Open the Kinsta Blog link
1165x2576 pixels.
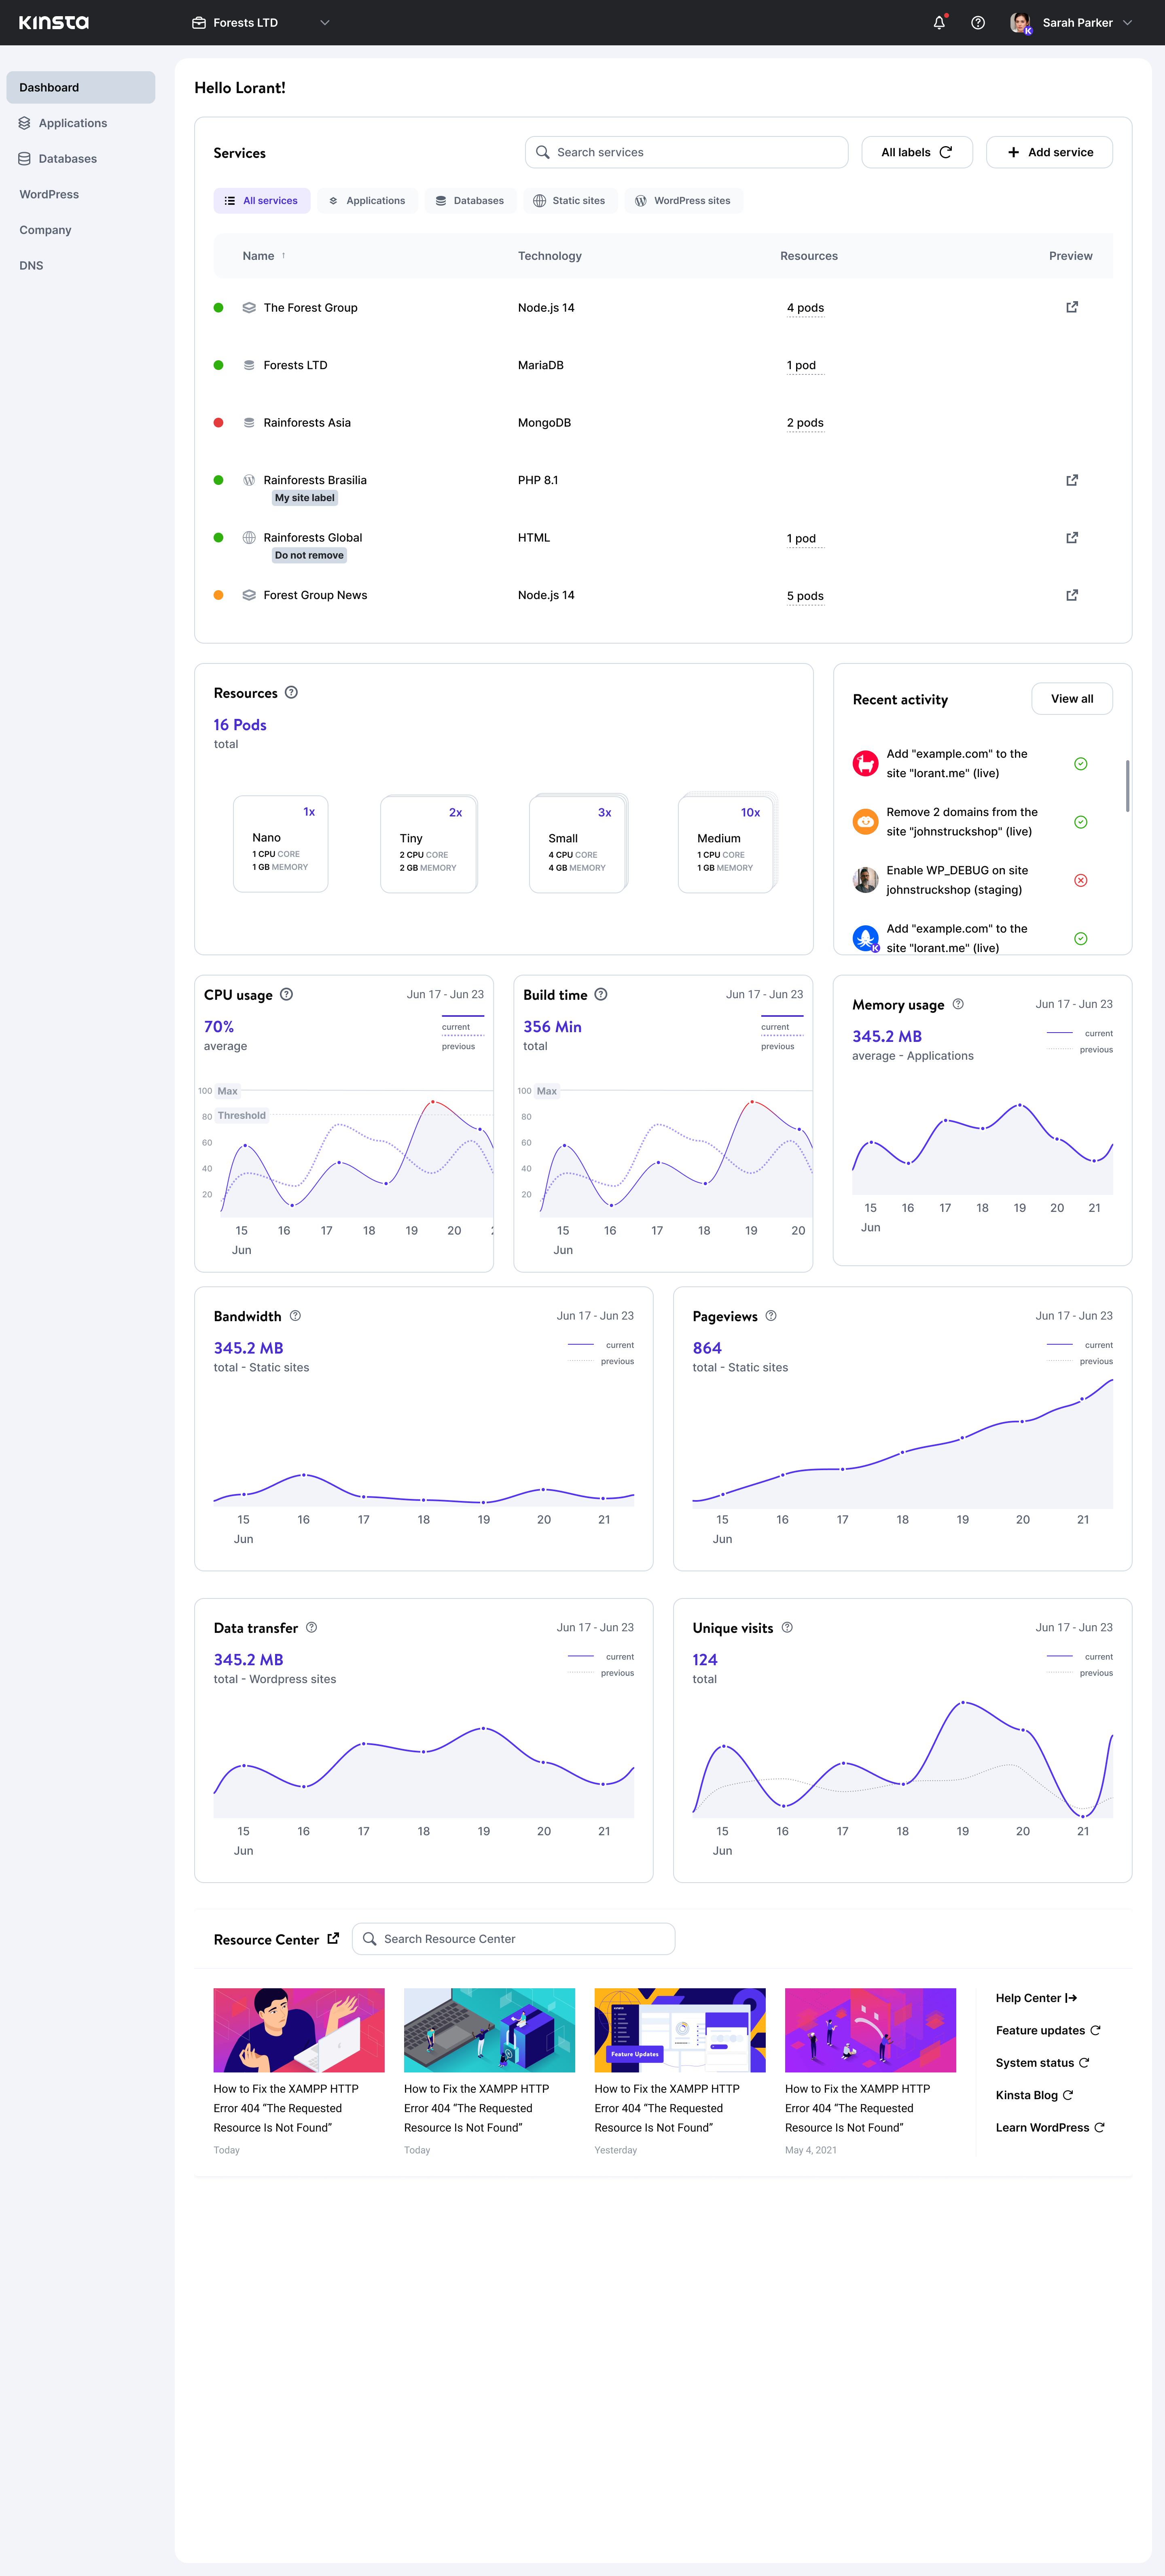pyautogui.click(x=1034, y=2095)
